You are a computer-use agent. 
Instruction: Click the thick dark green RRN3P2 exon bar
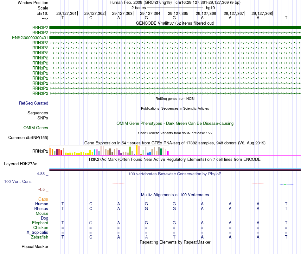click(175, 27)
